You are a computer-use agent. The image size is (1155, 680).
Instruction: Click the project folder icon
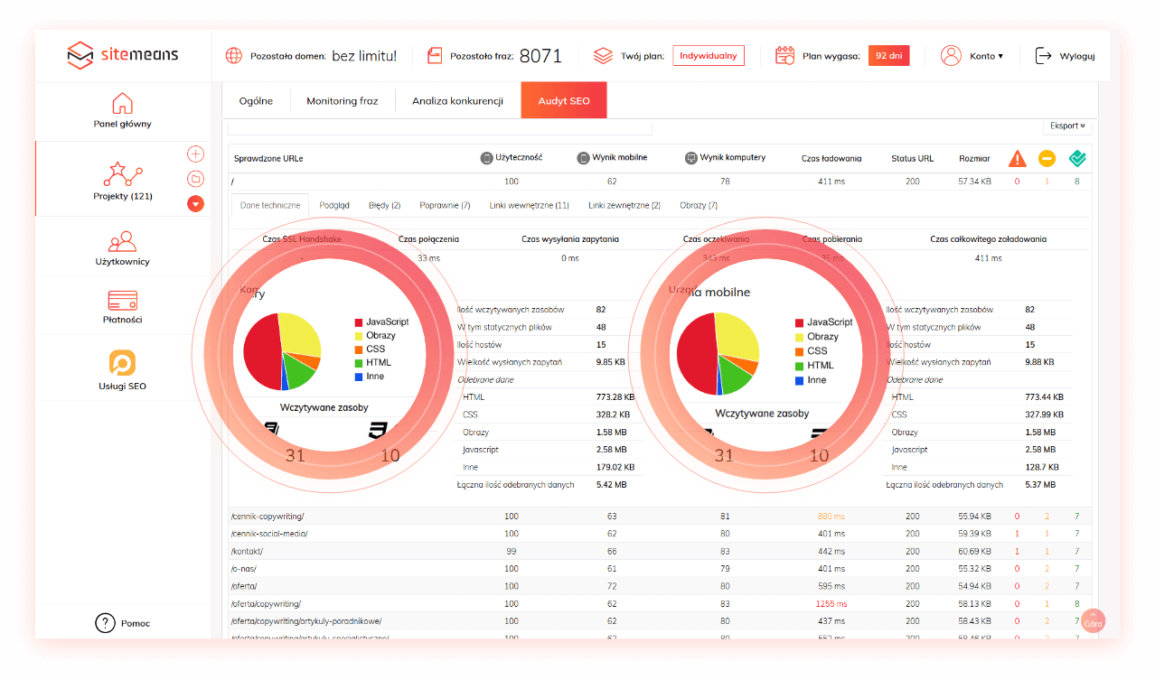[x=195, y=179]
